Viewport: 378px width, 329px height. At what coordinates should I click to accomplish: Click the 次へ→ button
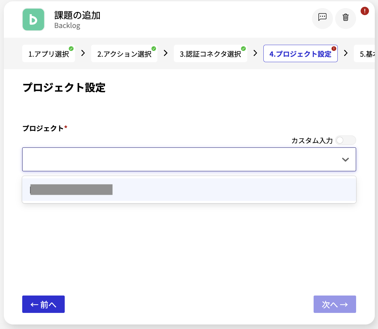click(335, 304)
